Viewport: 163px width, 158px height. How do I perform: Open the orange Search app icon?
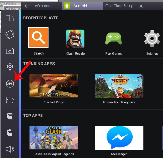(x=38, y=37)
